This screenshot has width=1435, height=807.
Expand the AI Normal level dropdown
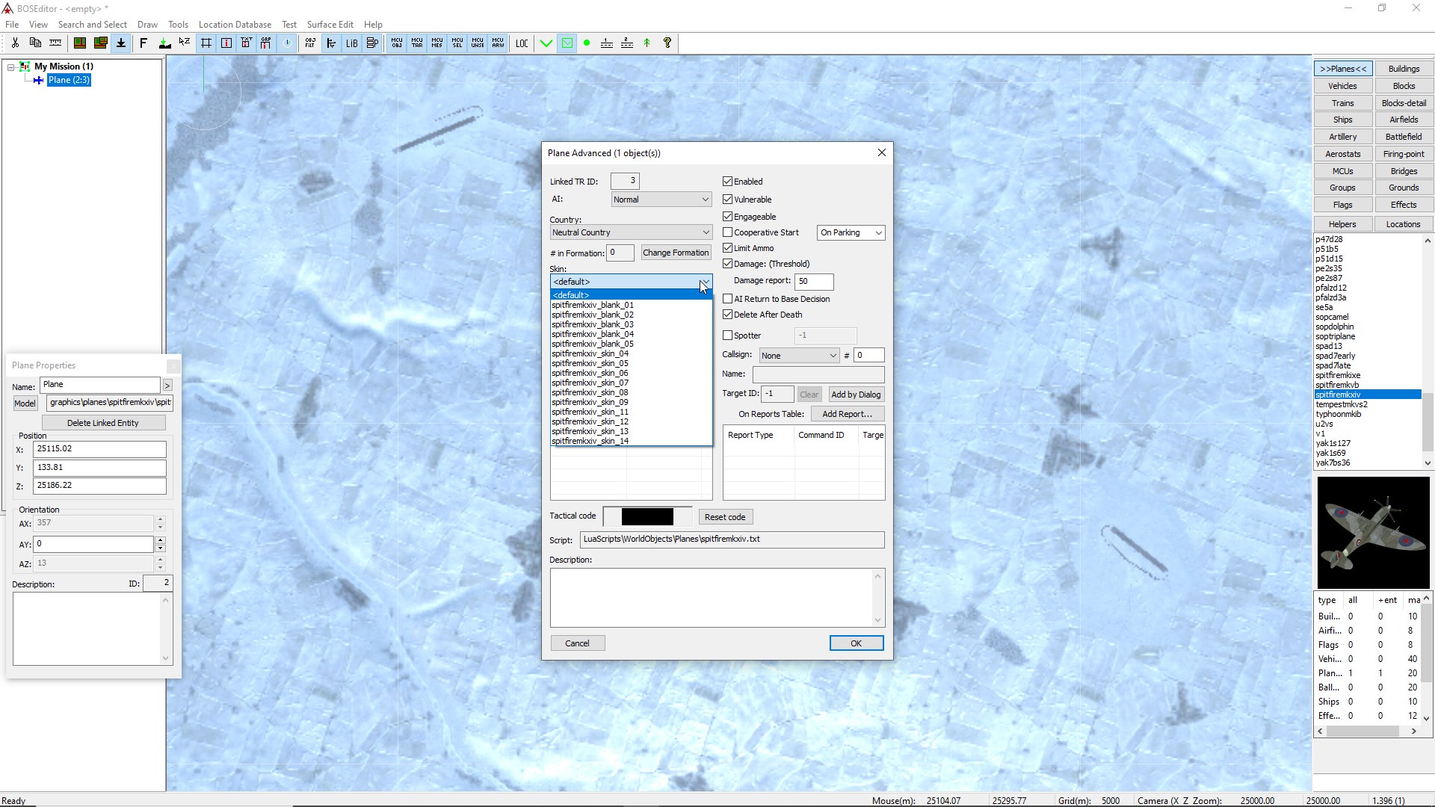pos(661,200)
